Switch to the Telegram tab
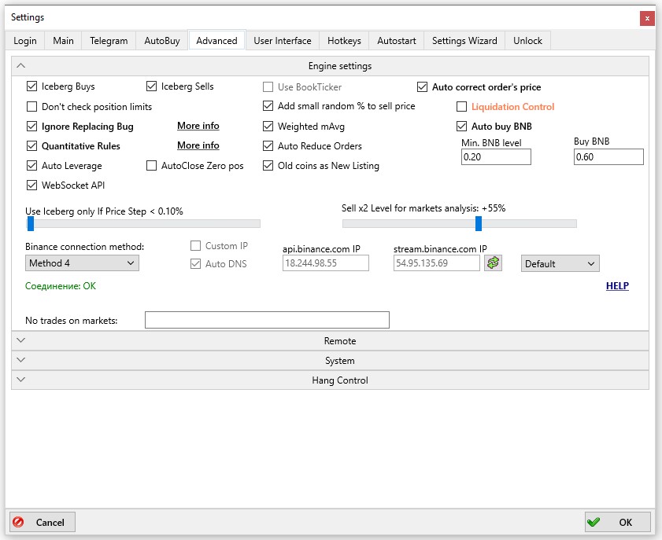Image resolution: width=662 pixels, height=540 pixels. (109, 41)
